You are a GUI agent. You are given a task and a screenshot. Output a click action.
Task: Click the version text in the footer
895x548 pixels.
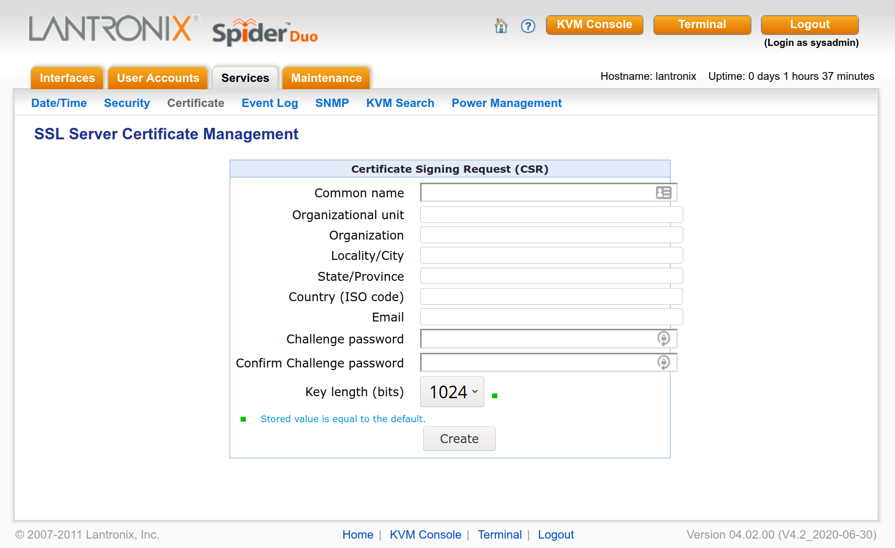click(781, 534)
